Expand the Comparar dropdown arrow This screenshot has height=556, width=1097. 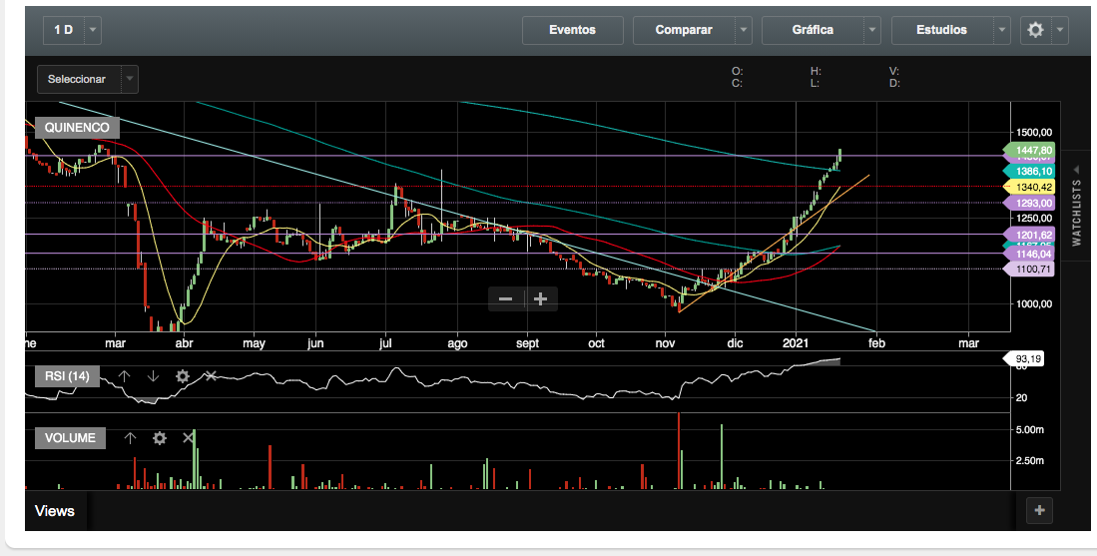[x=743, y=30]
